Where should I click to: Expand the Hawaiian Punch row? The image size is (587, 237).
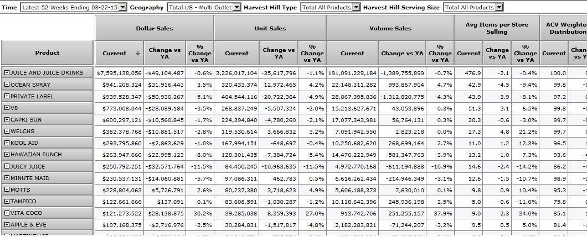[x=7, y=155]
